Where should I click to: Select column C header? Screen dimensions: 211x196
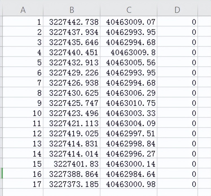coord(129,10)
